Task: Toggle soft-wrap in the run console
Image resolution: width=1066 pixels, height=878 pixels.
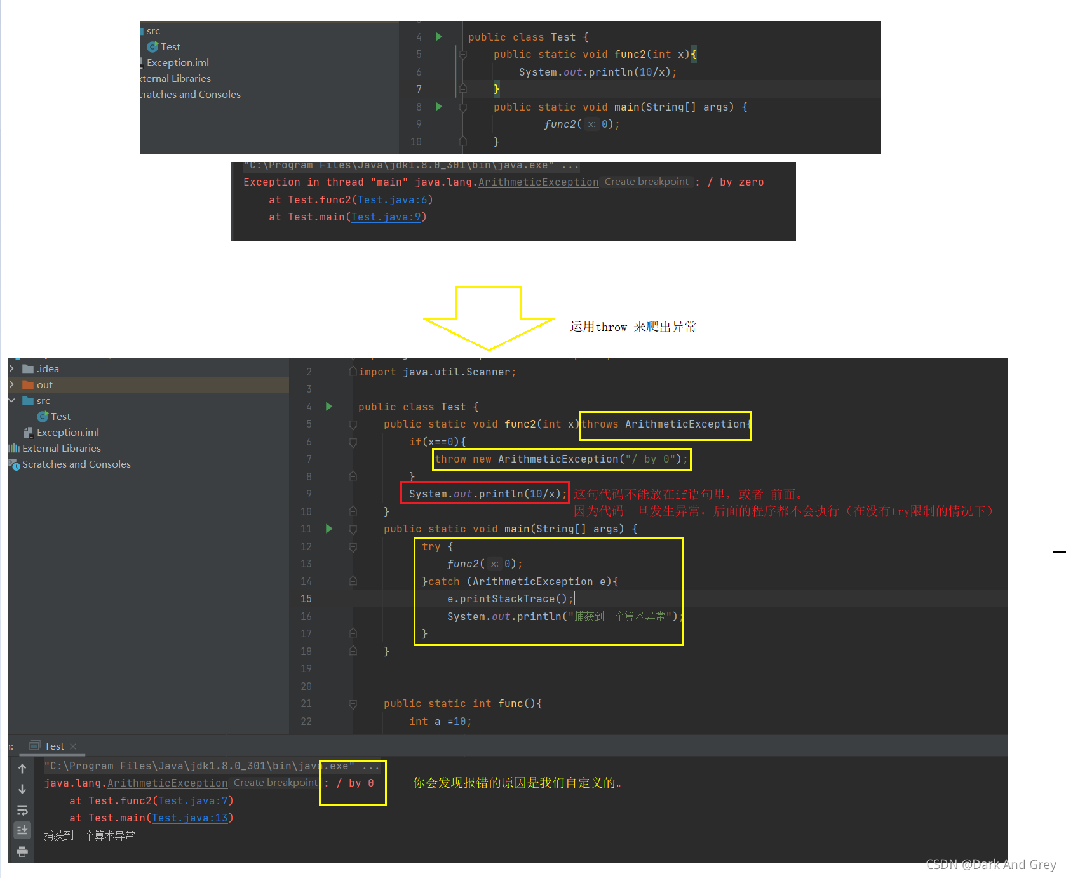Action: click(x=22, y=810)
